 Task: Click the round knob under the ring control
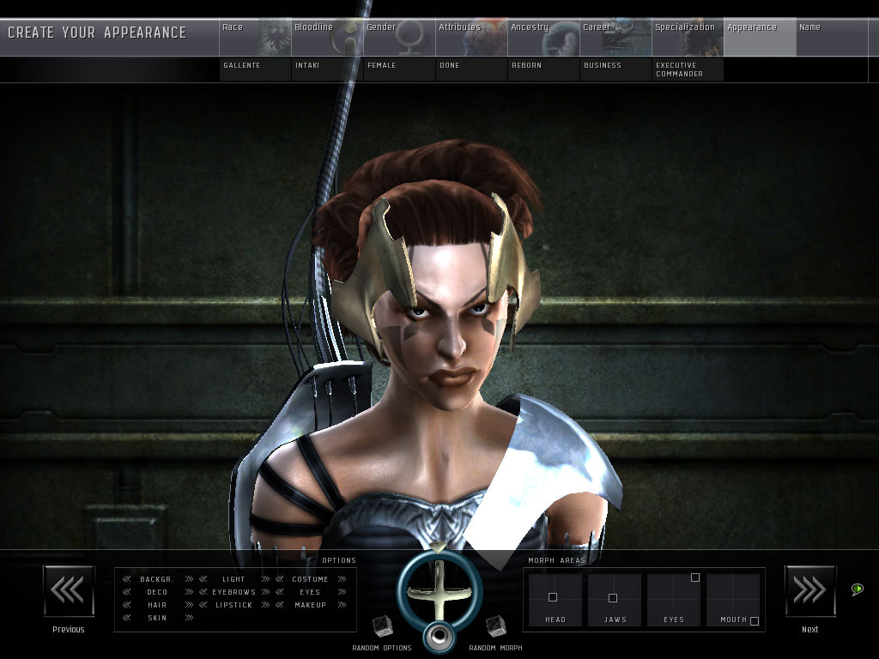pyautogui.click(x=439, y=636)
